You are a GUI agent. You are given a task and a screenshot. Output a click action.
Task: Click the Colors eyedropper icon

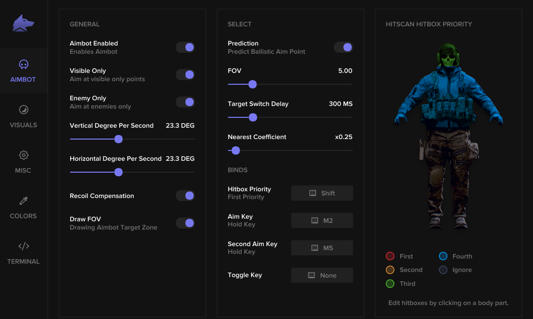(23, 201)
